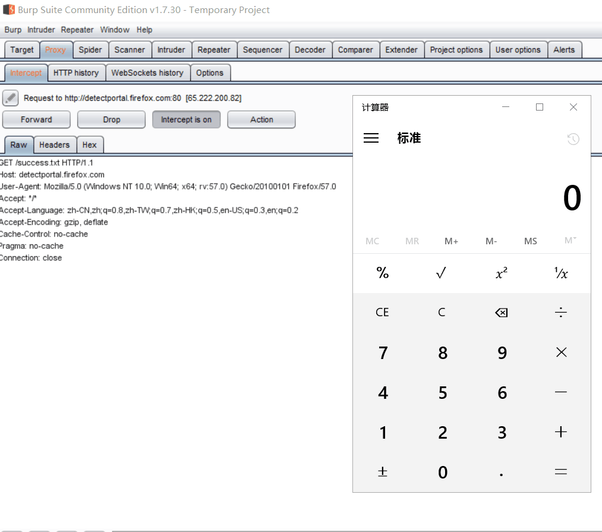Show the Raw request view tab
The image size is (602, 532).
[x=19, y=145]
